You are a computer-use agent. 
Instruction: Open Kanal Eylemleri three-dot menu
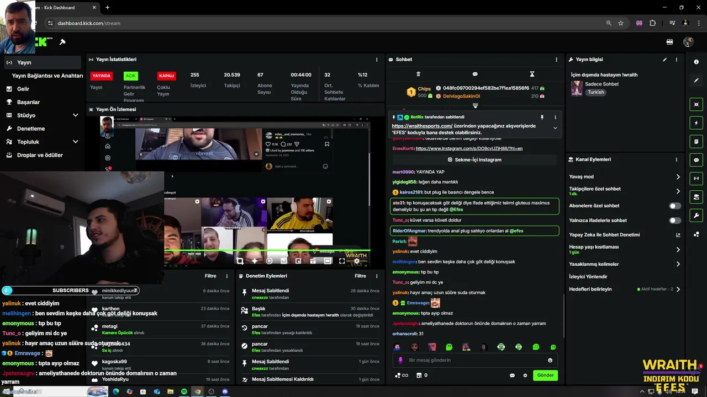(x=677, y=159)
